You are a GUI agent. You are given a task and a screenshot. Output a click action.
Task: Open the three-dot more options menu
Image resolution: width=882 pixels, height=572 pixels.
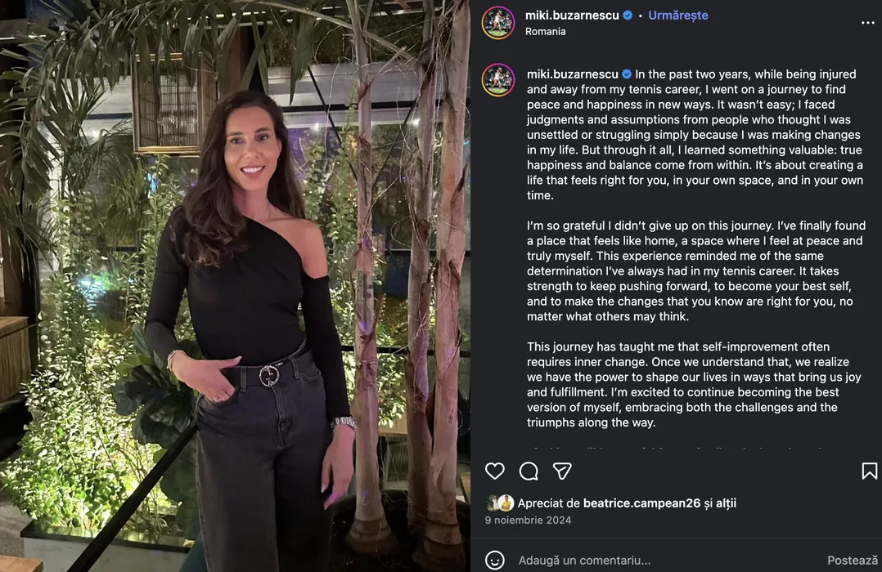[x=868, y=23]
